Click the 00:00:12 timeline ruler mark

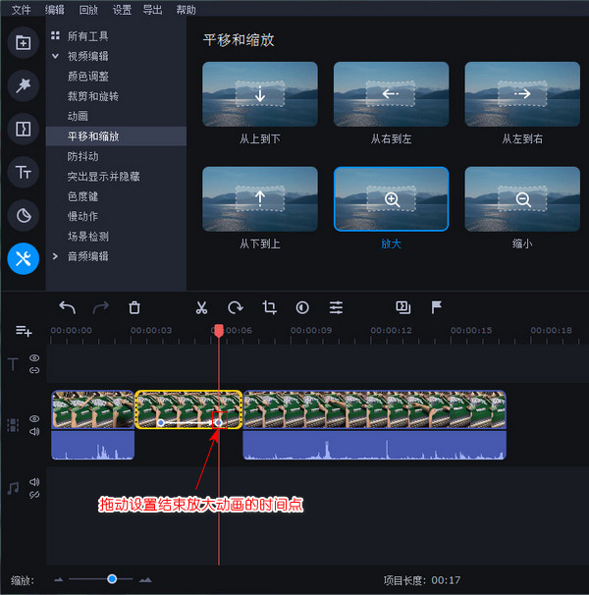click(x=392, y=330)
